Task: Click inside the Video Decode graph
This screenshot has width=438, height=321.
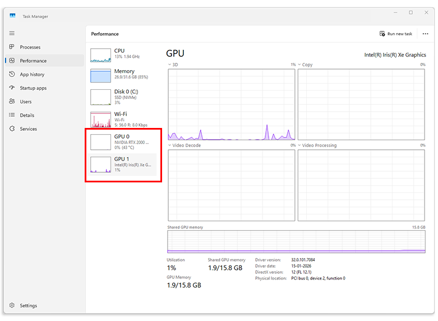Action: [x=231, y=185]
